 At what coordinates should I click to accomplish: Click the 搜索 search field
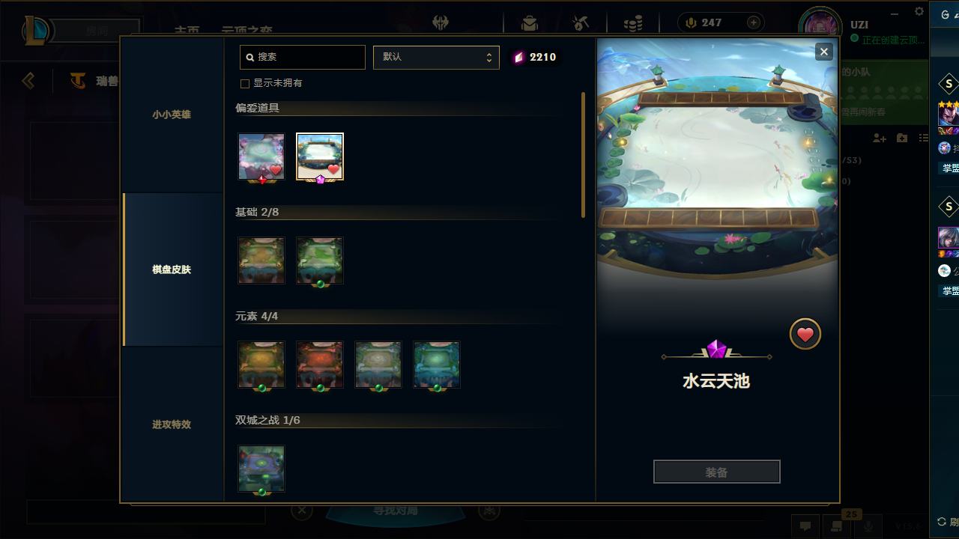(303, 57)
